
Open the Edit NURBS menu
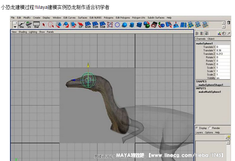point(95,18)
